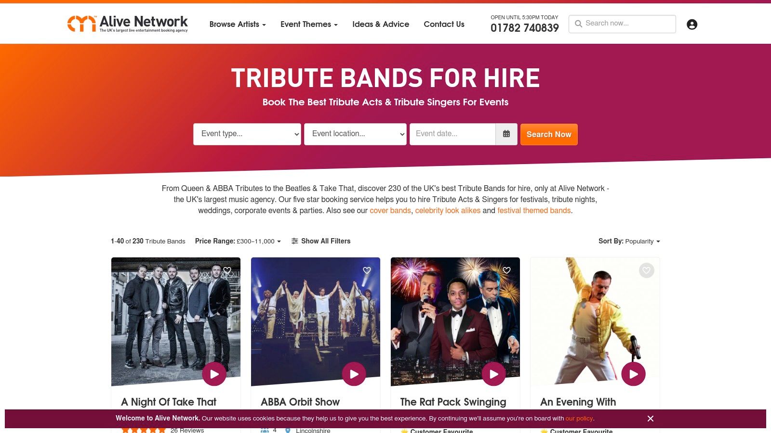The image size is (771, 433).
Task: Open the user account icon
Action: point(692,25)
